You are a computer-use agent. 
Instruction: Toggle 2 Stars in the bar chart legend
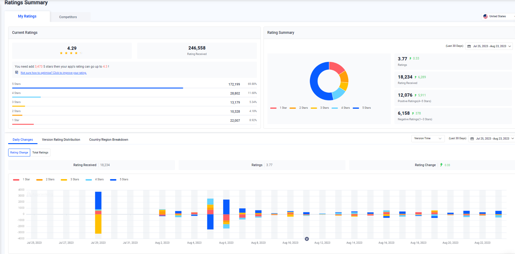pos(45,179)
